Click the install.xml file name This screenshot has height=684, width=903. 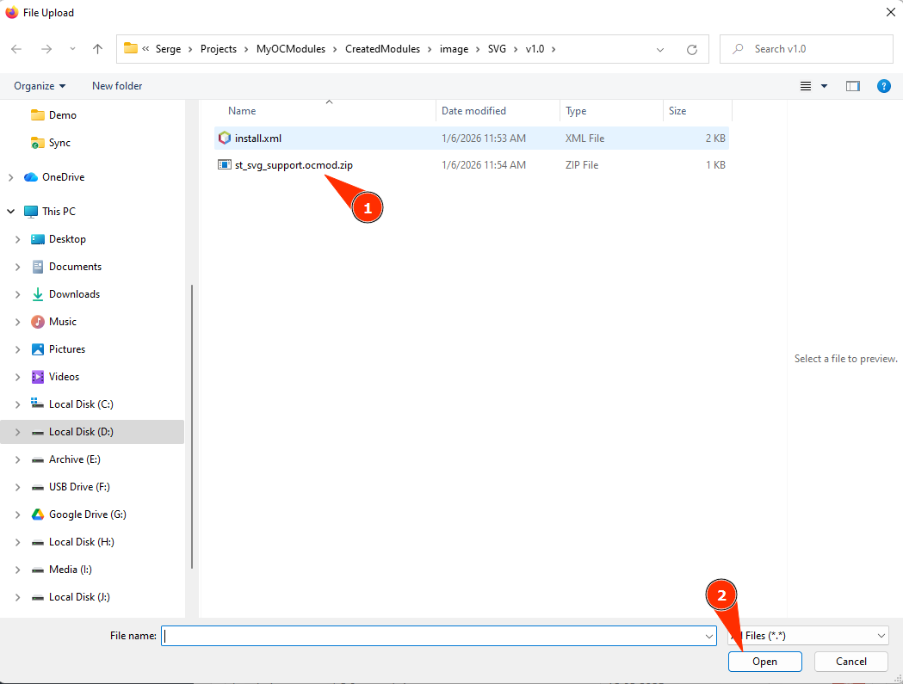(x=258, y=139)
